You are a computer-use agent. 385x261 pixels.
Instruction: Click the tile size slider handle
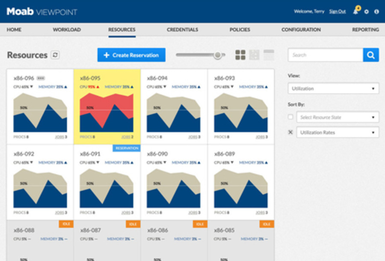point(218,55)
